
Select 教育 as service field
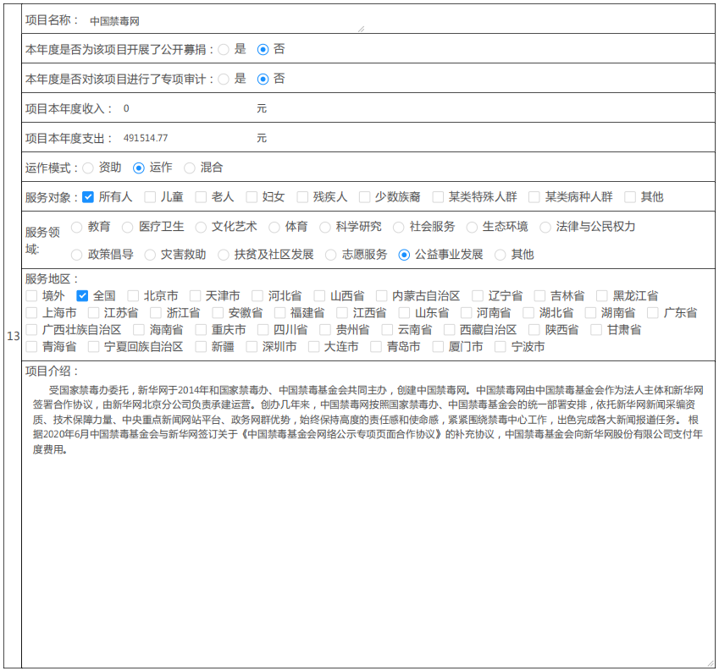click(x=77, y=227)
